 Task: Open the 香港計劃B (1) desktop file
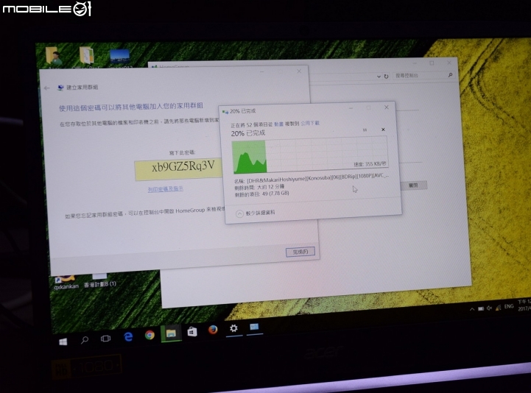click(x=99, y=280)
